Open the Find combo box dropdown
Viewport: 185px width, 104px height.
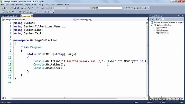coord(121,8)
